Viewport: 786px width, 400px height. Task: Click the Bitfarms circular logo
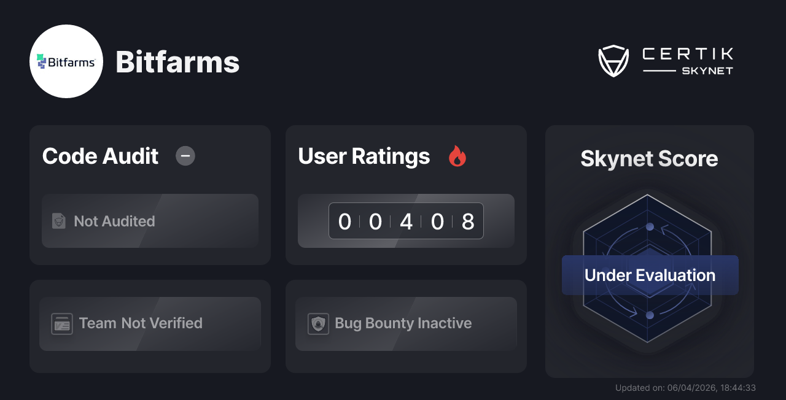point(66,61)
